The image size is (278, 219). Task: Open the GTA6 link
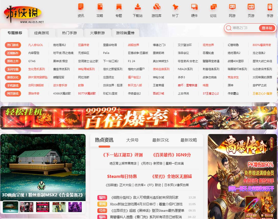coord(32,61)
